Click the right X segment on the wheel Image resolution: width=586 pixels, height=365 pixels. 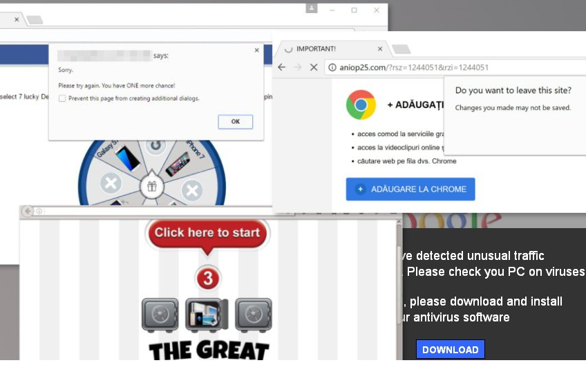tap(192, 190)
